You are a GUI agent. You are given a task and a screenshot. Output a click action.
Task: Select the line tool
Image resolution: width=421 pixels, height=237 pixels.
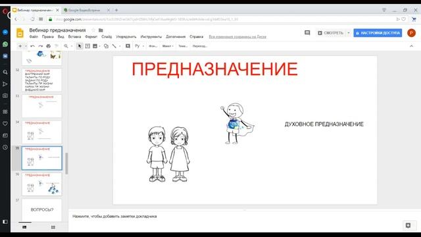114,46
